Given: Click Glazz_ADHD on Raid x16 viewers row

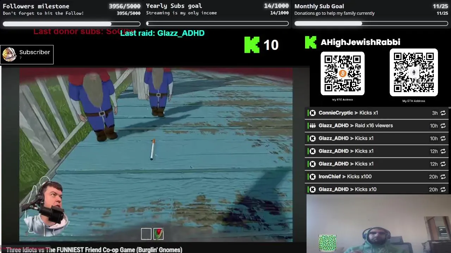Looking at the screenshot, I should coord(334,125).
